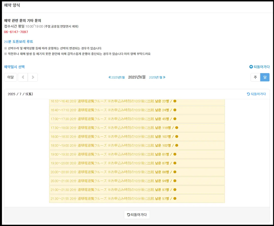274x226 pixels.
Task: Click the availability dot on 20:30~21:00 slot
Action: click(175, 181)
